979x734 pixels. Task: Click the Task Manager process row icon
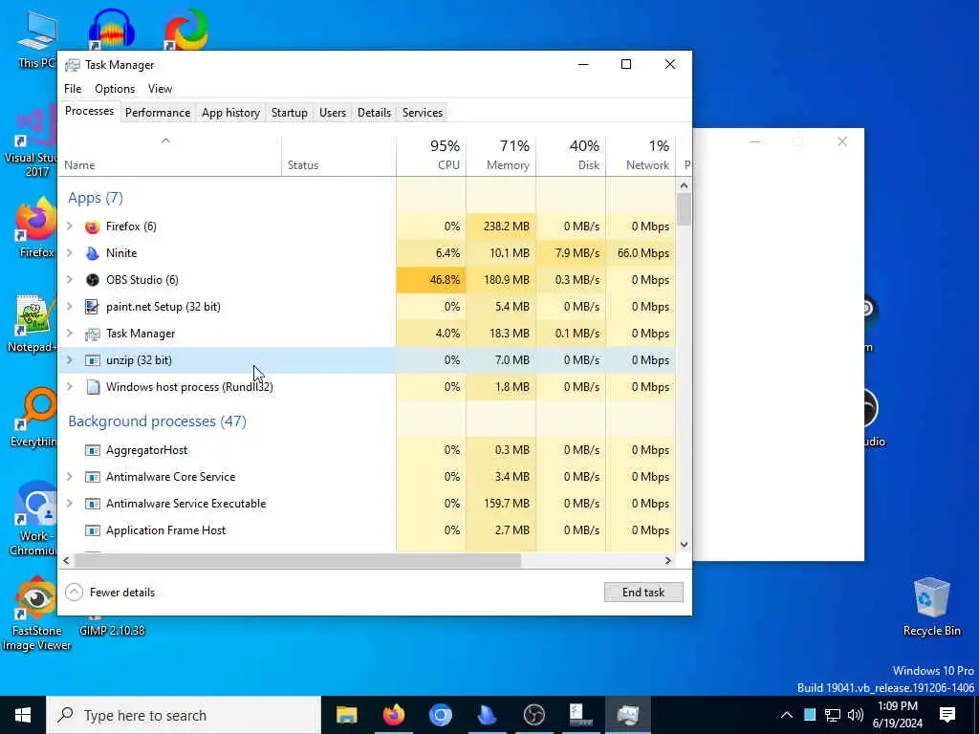click(x=93, y=334)
